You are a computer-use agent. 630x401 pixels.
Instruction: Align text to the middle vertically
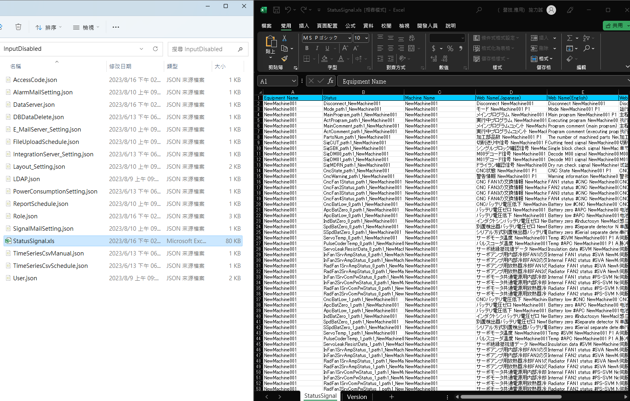pos(391,38)
